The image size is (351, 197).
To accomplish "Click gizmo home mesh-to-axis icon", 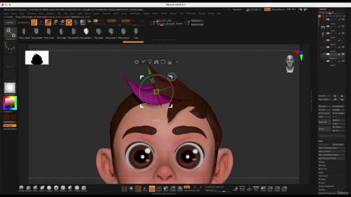I will click(156, 62).
